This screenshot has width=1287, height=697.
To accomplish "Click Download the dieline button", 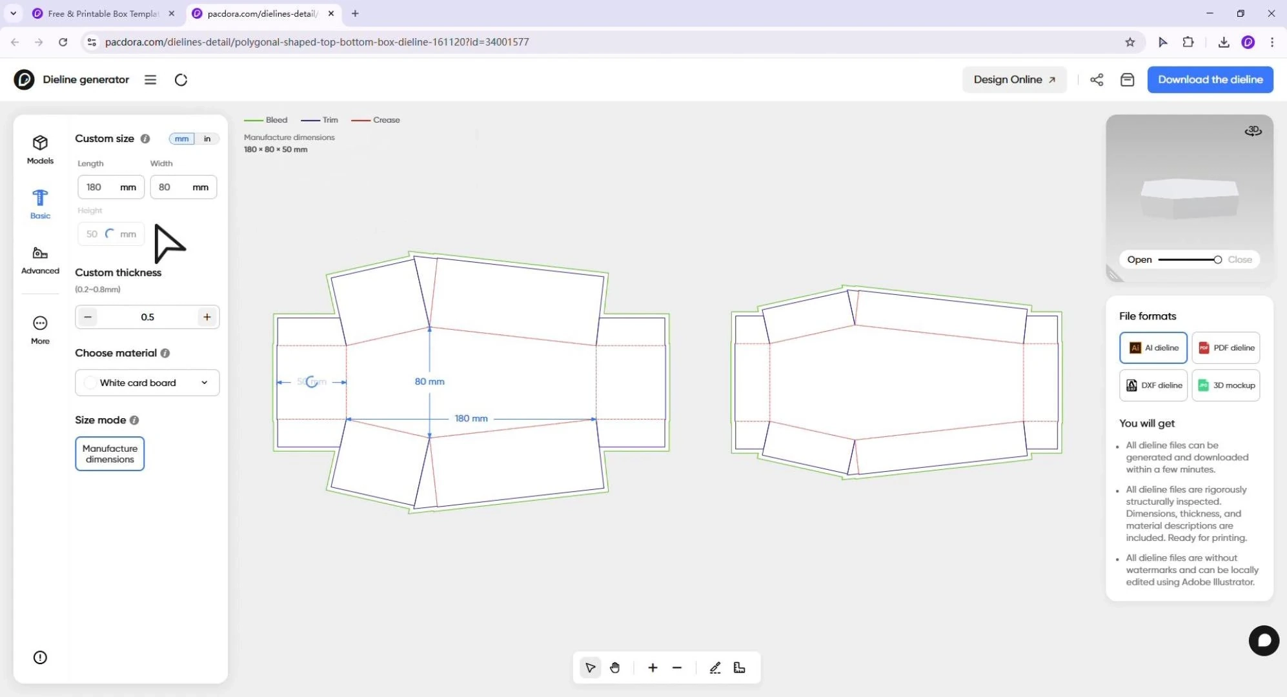I will coord(1210,79).
